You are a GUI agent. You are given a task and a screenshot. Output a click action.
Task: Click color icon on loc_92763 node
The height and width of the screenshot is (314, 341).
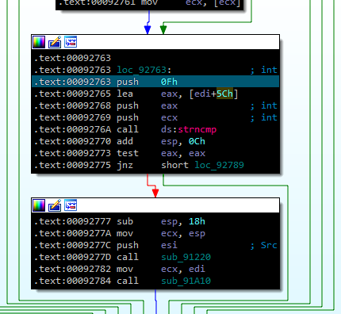(39, 42)
